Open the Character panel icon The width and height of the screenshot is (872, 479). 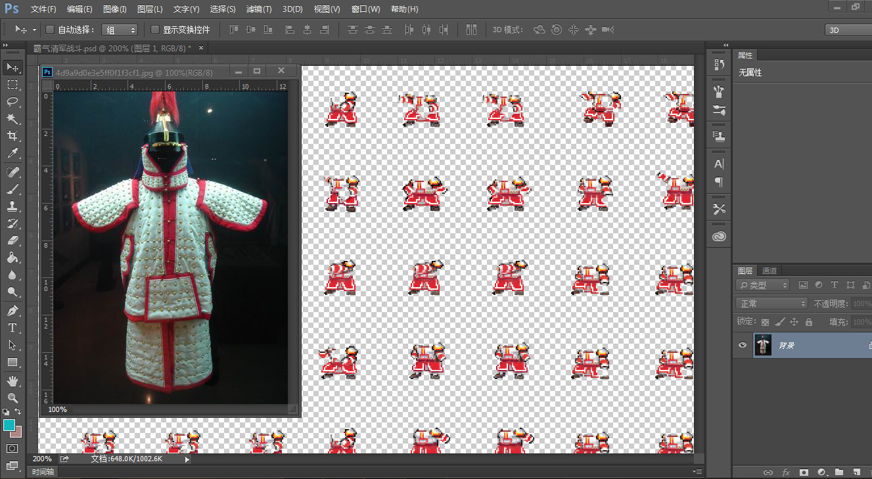point(719,164)
